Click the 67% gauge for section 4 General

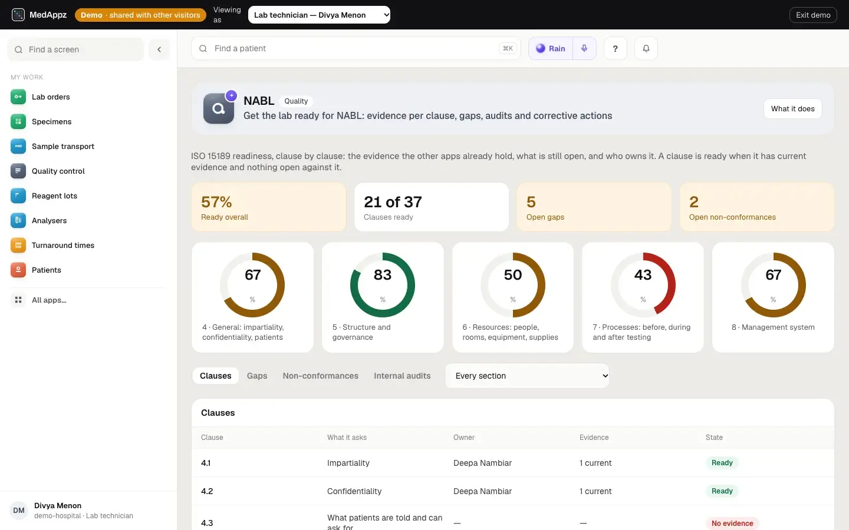click(252, 285)
